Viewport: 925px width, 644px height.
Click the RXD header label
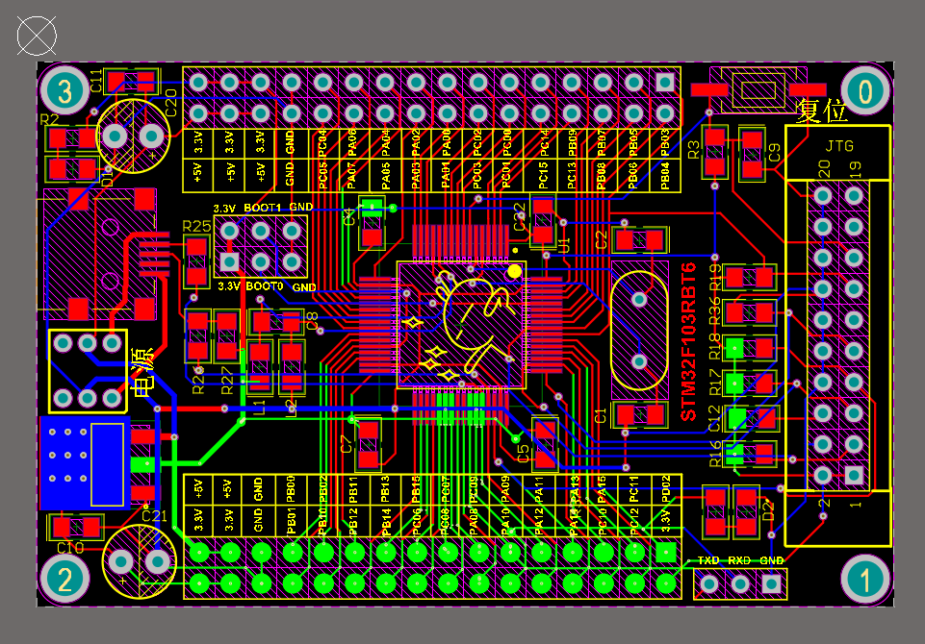coord(738,560)
